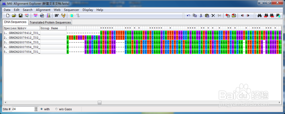Viewport: 285px width, 114px height.
Task: Open the trace data file viewer icon
Action: [x=48, y=16]
